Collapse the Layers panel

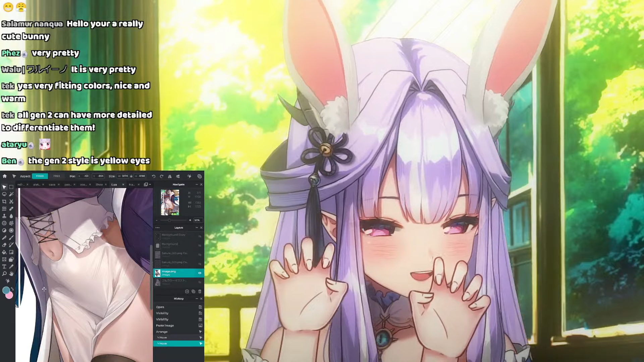(197, 228)
